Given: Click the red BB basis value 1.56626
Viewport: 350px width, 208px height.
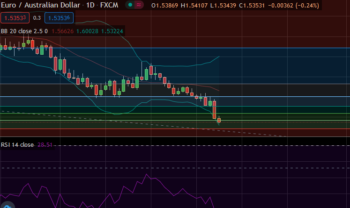Looking at the screenshot, I should (x=67, y=31).
